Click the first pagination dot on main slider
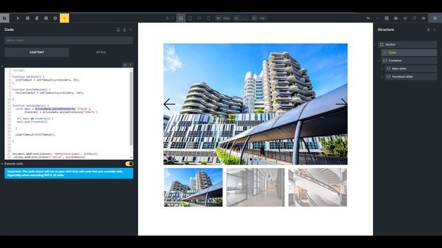Image resolution: width=442 pixels, height=248 pixels. pos(251,159)
